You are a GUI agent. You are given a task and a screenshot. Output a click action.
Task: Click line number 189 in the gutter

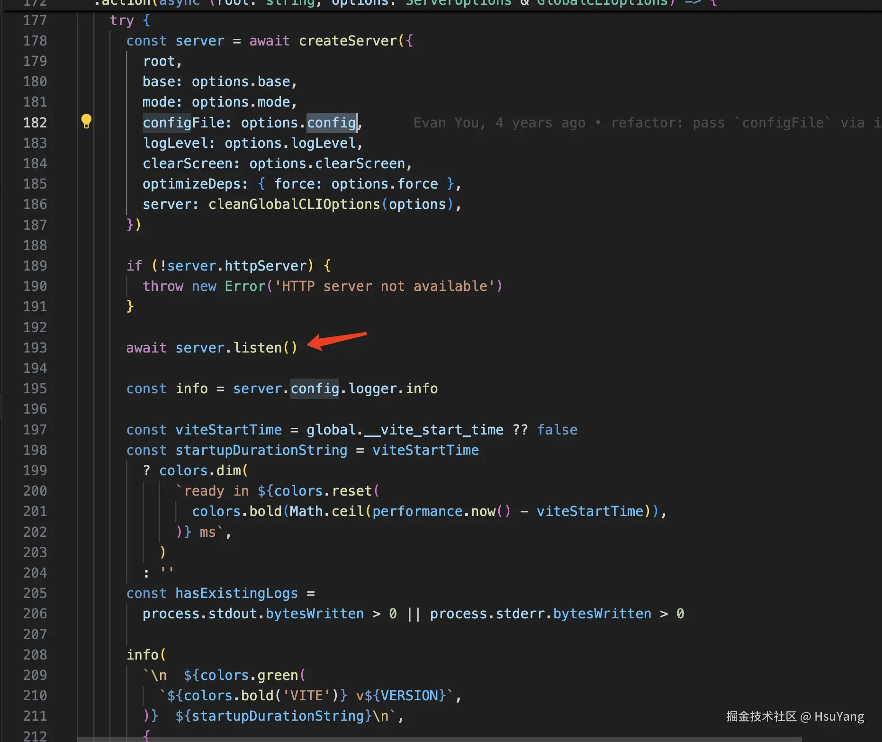click(35, 266)
